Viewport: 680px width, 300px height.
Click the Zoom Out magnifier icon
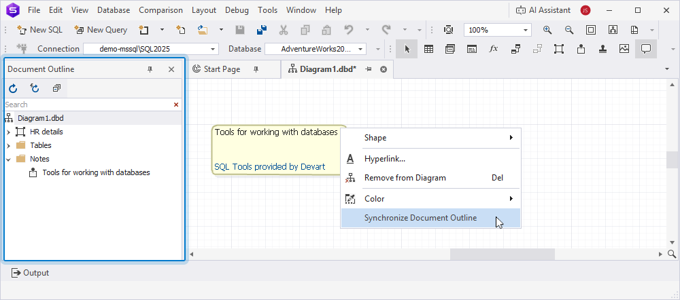[569, 30]
